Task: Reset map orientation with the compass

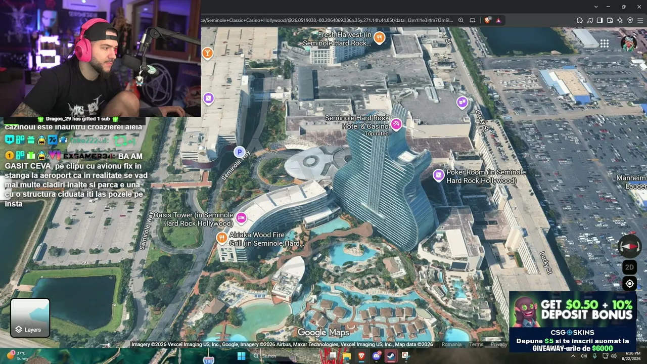Action: 630,246
